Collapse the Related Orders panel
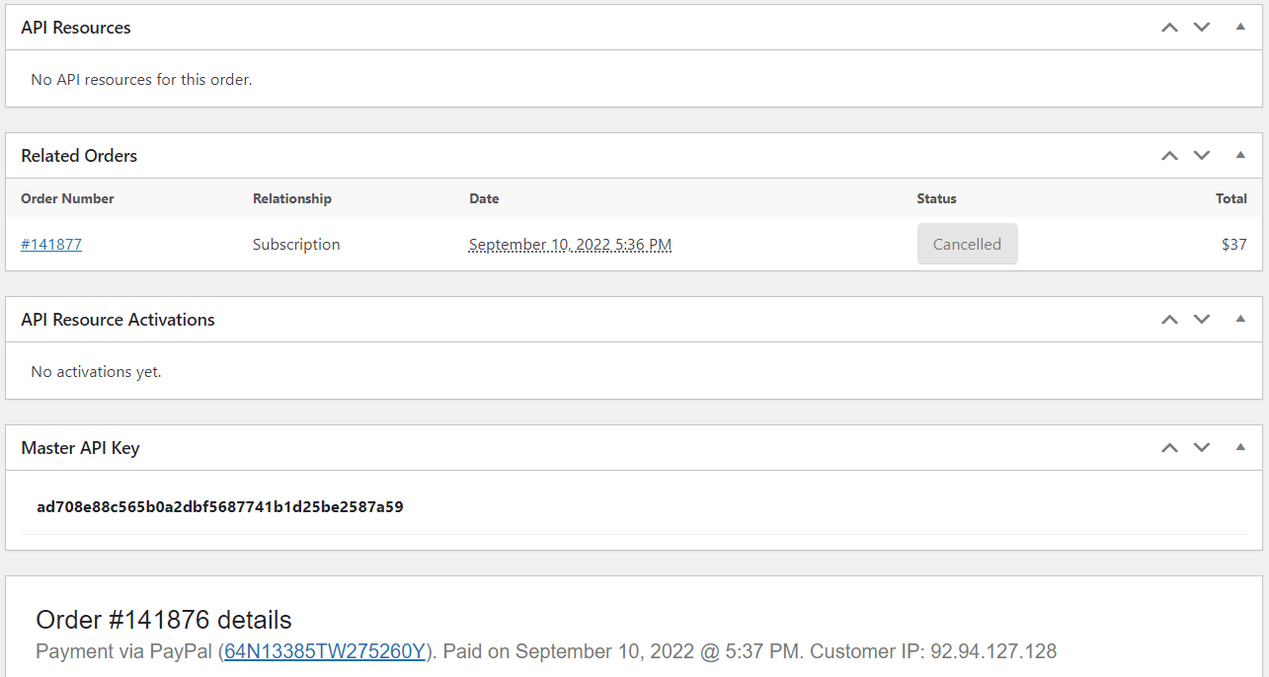This screenshot has width=1269, height=677. tap(1240, 156)
